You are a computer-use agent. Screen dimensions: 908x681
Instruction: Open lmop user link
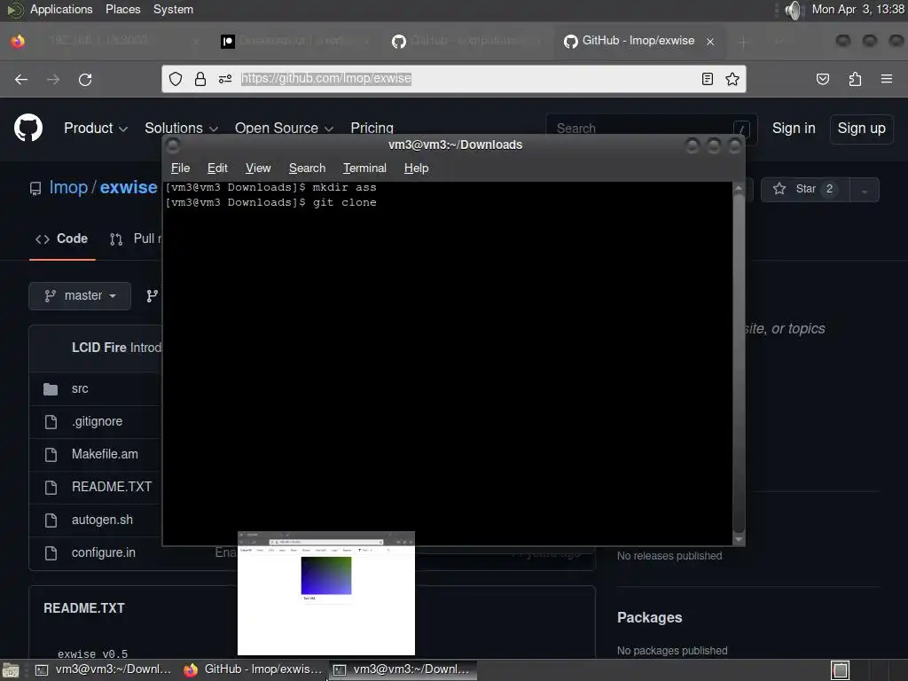(x=68, y=188)
